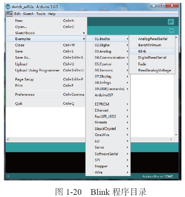Expand the 05.Control examples submenu
The height and width of the screenshot is (197, 185).
click(x=108, y=64)
